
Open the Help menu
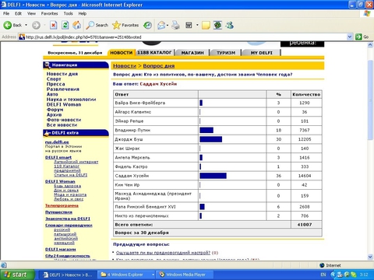click(x=83, y=13)
